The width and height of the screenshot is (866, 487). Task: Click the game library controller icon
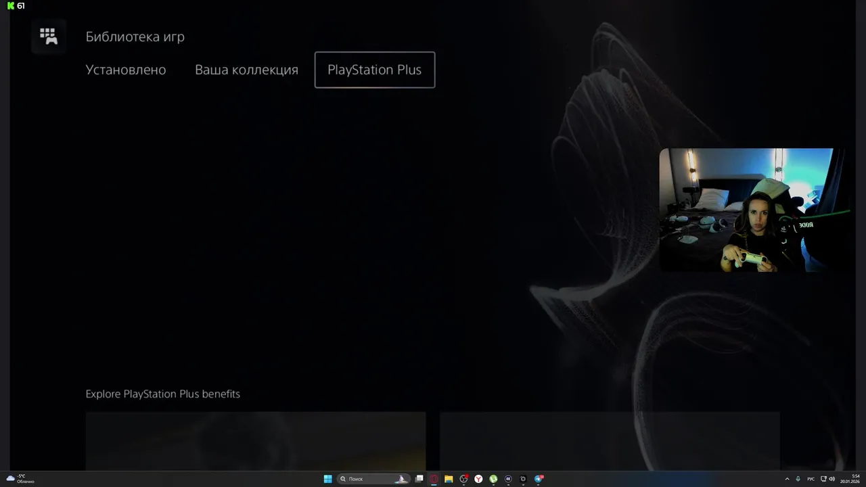click(x=48, y=37)
